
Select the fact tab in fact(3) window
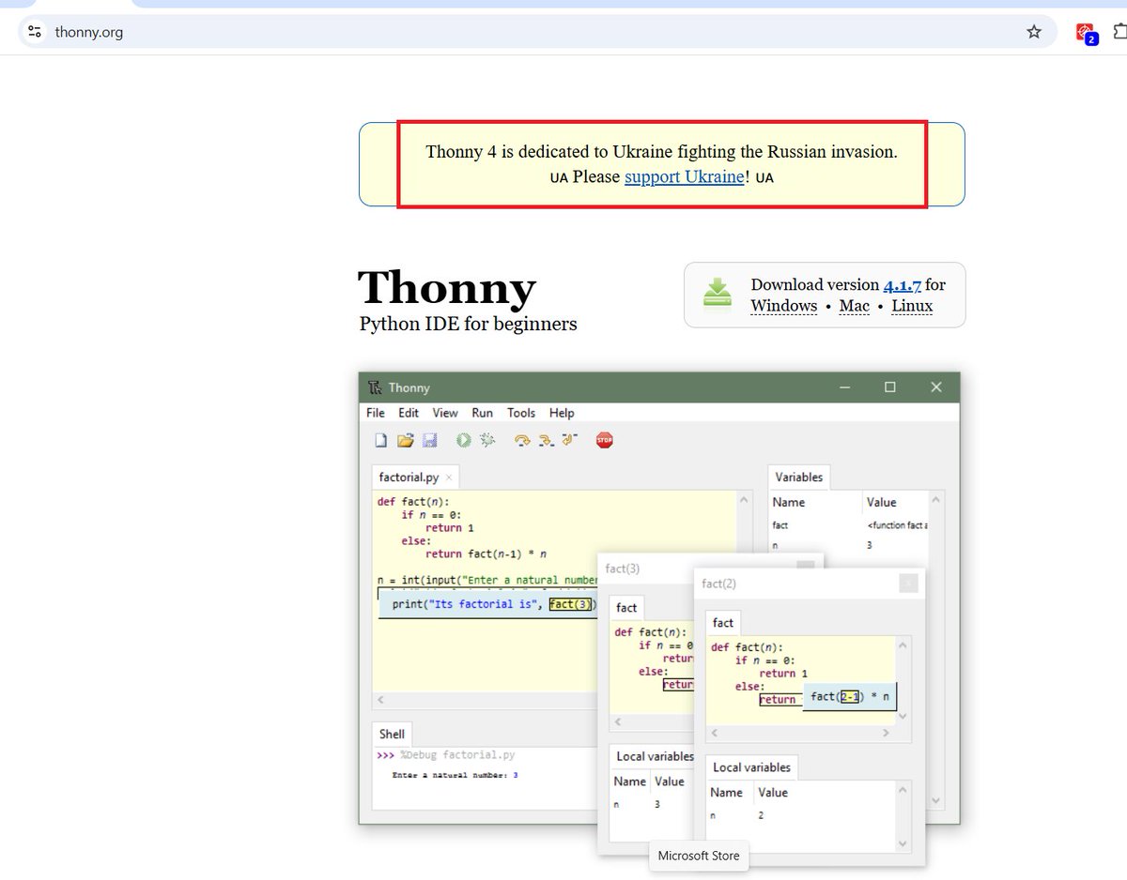coord(627,608)
